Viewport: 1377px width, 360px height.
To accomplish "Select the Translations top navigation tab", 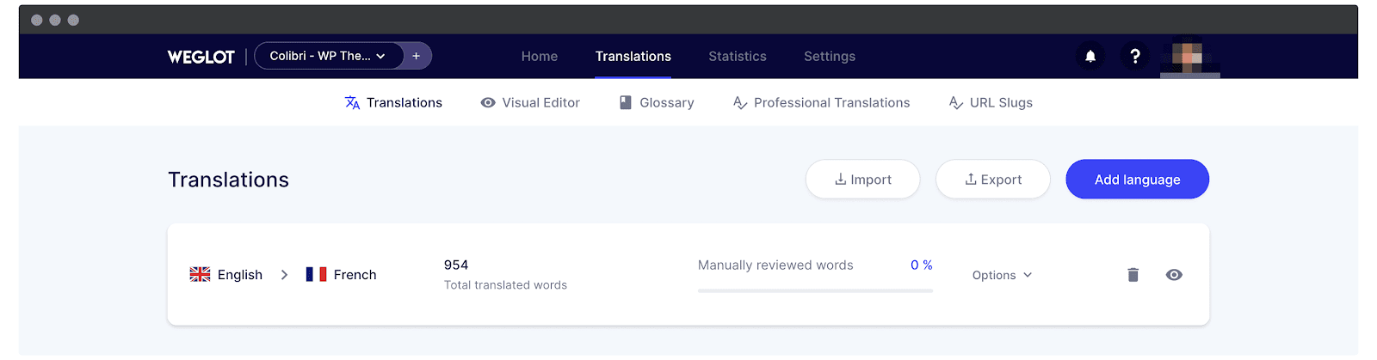I will point(633,56).
